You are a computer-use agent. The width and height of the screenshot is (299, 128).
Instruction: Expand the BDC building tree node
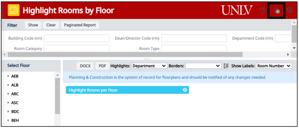point(8,112)
